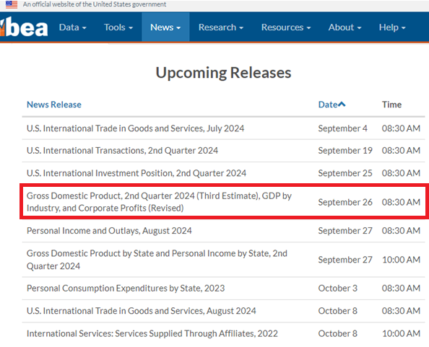Expand the Tools menu
The width and height of the screenshot is (429, 347).
click(x=118, y=27)
